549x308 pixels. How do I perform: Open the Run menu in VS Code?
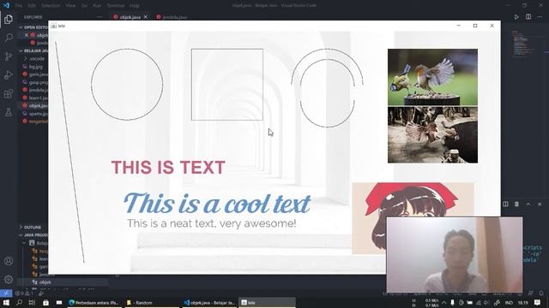click(x=97, y=6)
